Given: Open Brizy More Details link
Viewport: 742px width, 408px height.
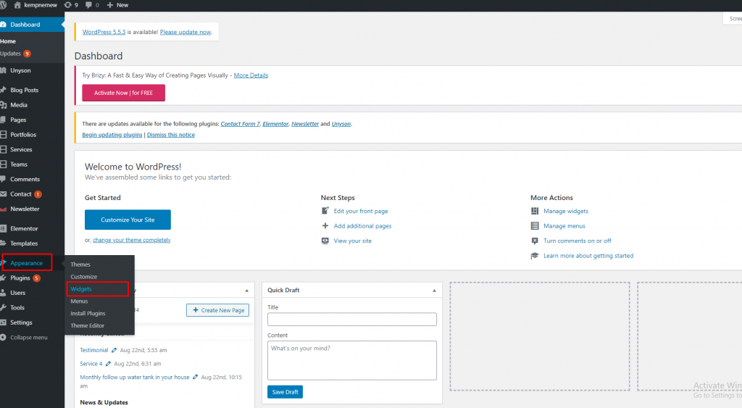Looking at the screenshot, I should point(251,75).
